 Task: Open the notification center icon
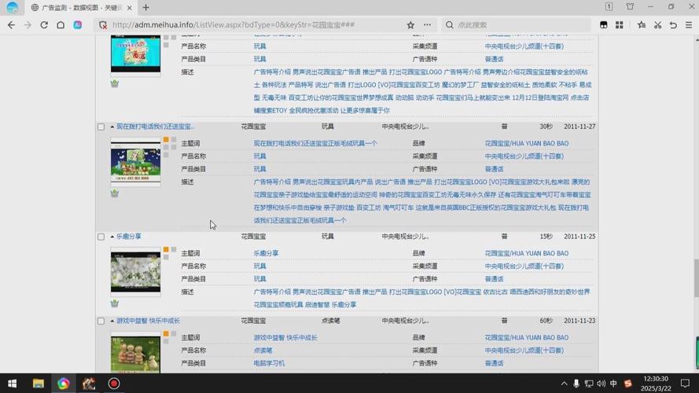tap(685, 384)
